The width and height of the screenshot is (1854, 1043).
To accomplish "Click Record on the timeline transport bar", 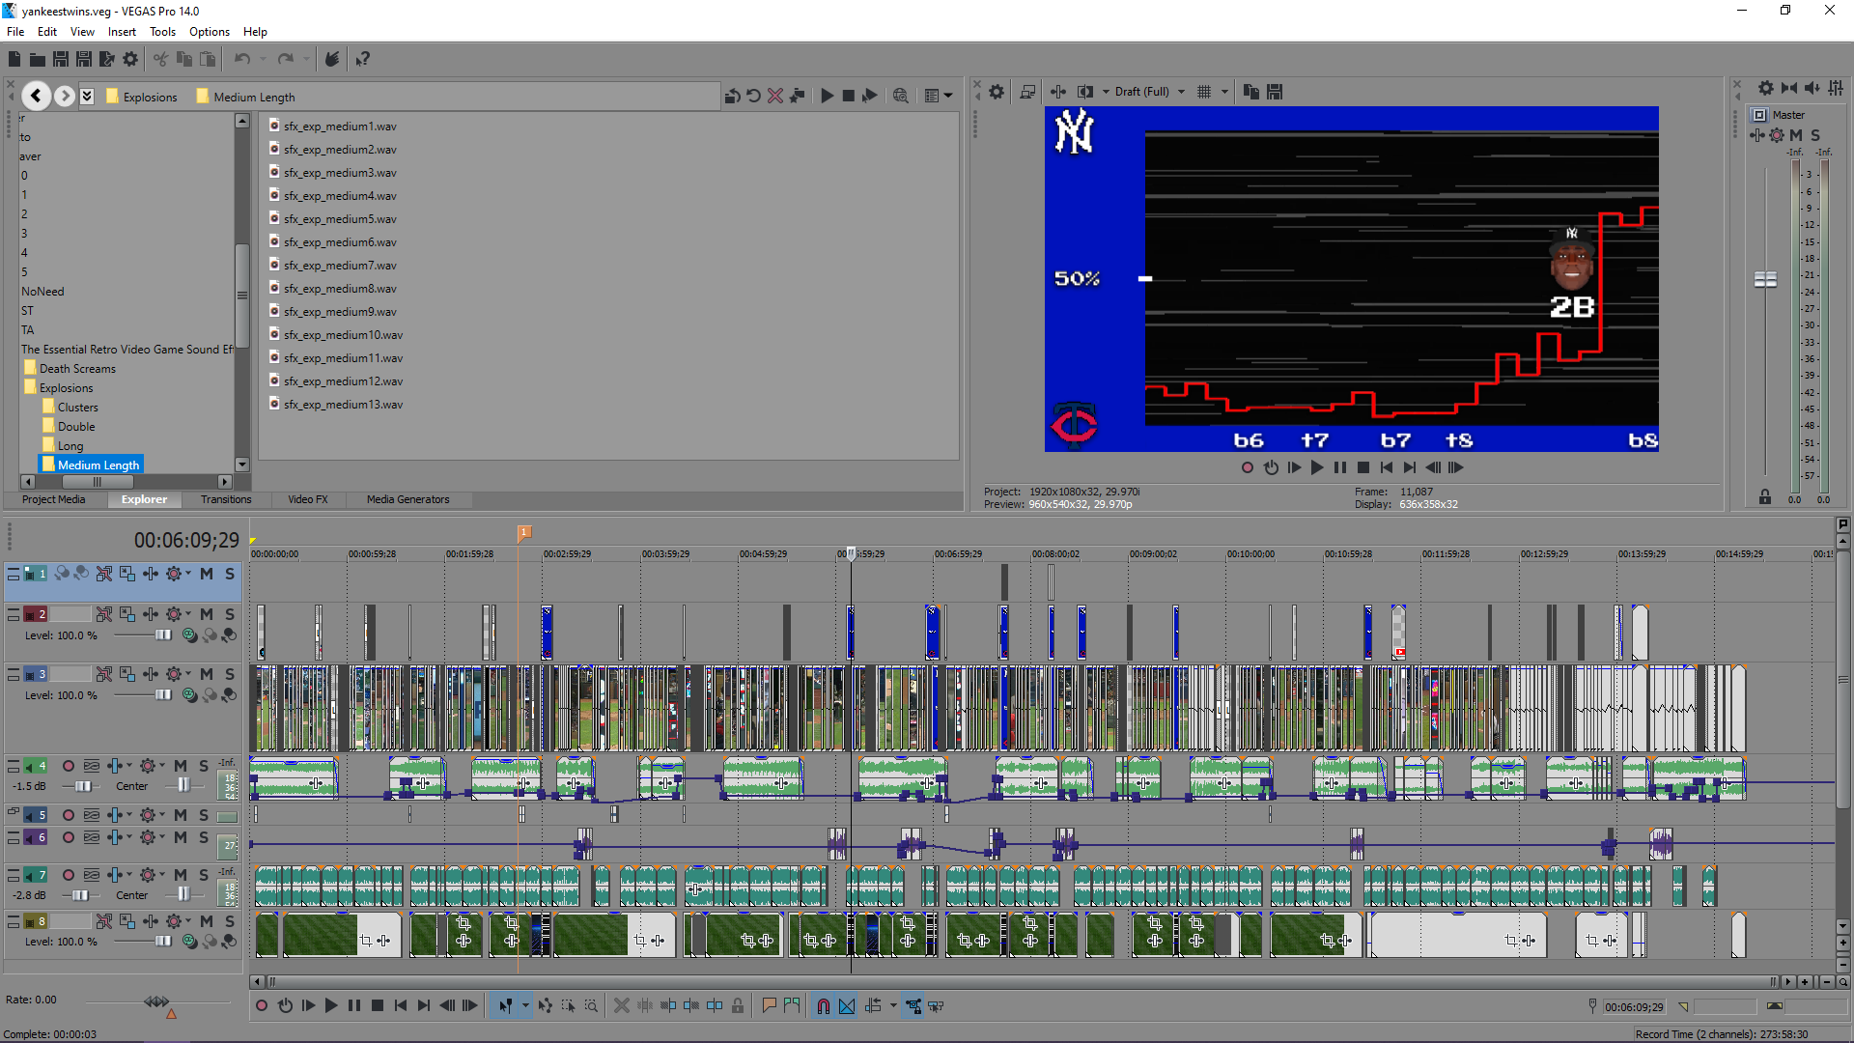I will (262, 1006).
